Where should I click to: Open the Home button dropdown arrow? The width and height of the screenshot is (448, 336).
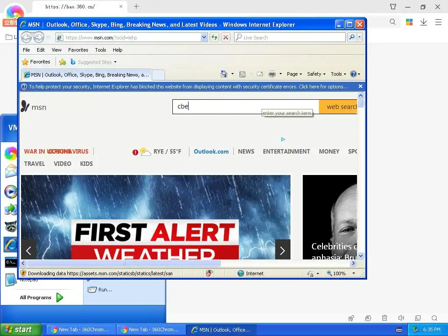[232, 73]
